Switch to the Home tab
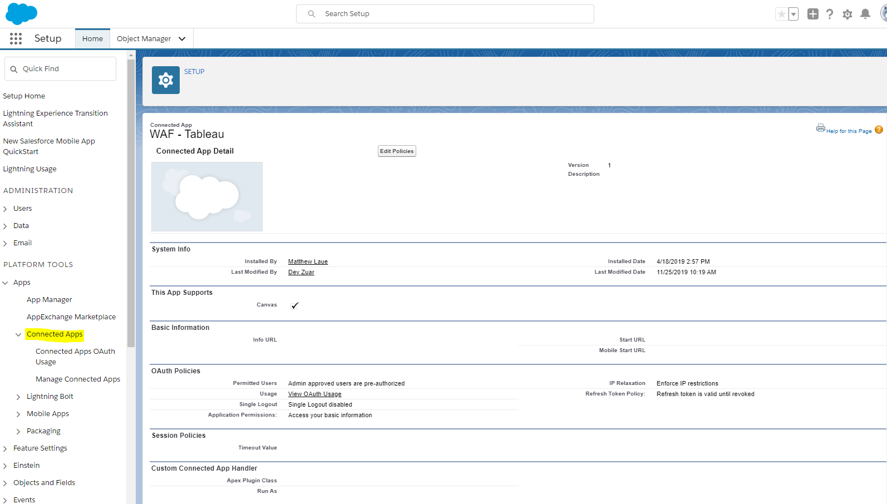887x504 pixels. [92, 38]
